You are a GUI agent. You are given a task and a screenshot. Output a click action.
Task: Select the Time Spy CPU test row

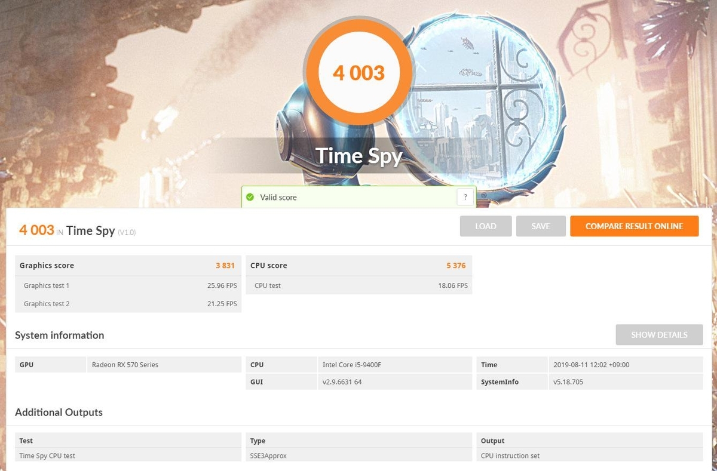128,455
